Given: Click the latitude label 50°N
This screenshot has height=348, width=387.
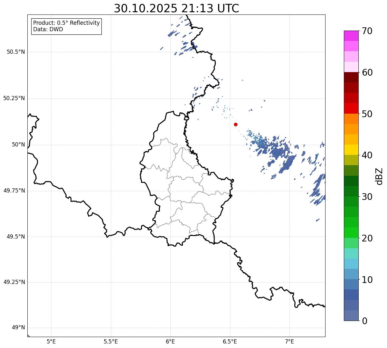Looking at the screenshot, I should pyautogui.click(x=18, y=145).
